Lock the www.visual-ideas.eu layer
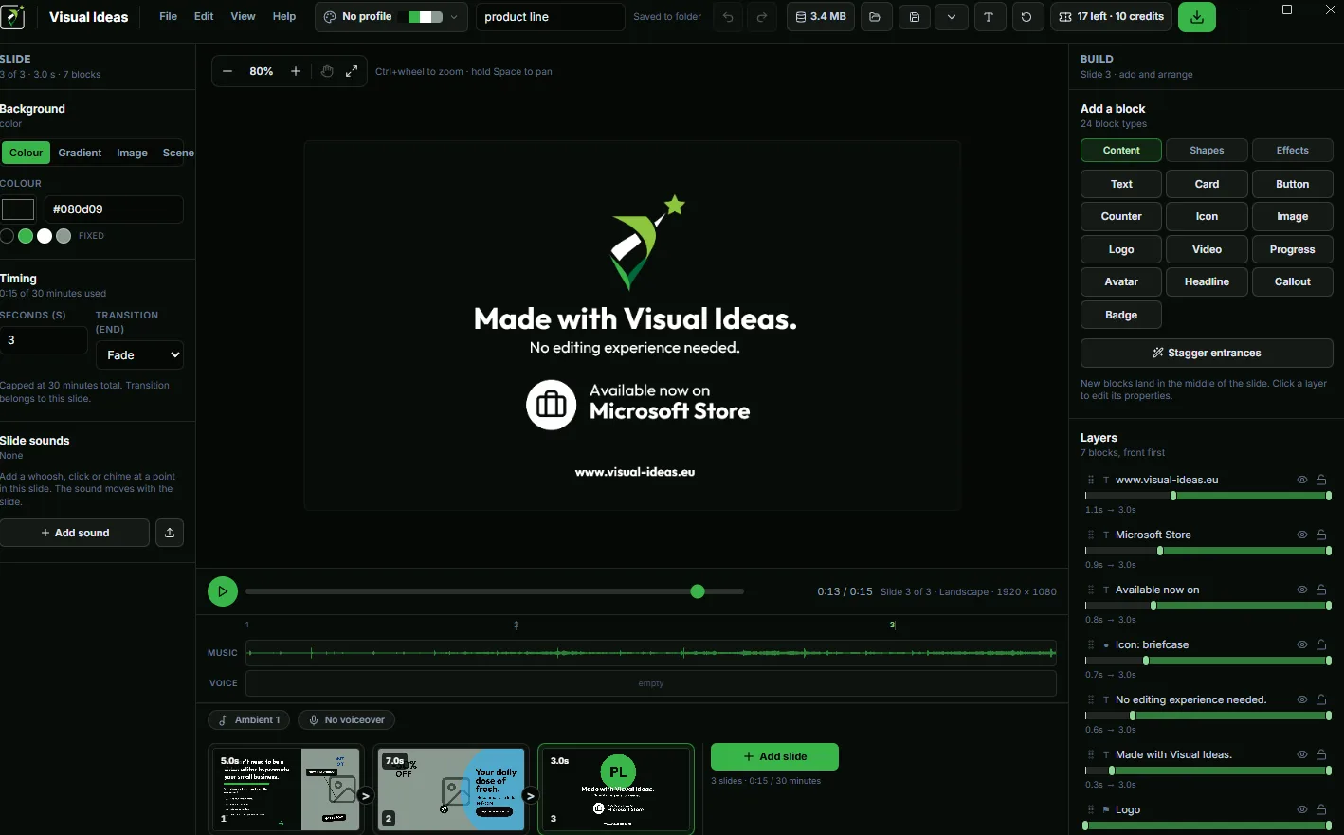Image resolution: width=1344 pixels, height=835 pixels. 1321,480
